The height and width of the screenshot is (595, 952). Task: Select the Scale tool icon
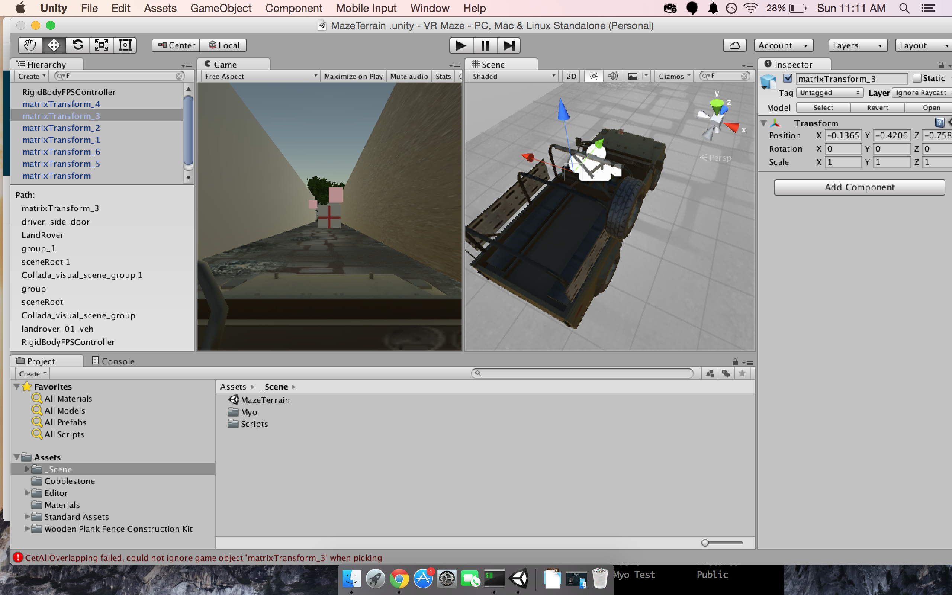[x=102, y=45]
